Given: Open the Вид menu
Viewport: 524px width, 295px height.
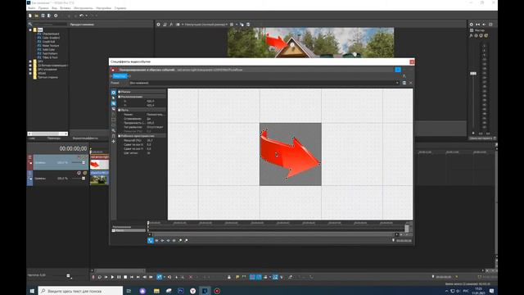Looking at the screenshot, I should [54, 8].
